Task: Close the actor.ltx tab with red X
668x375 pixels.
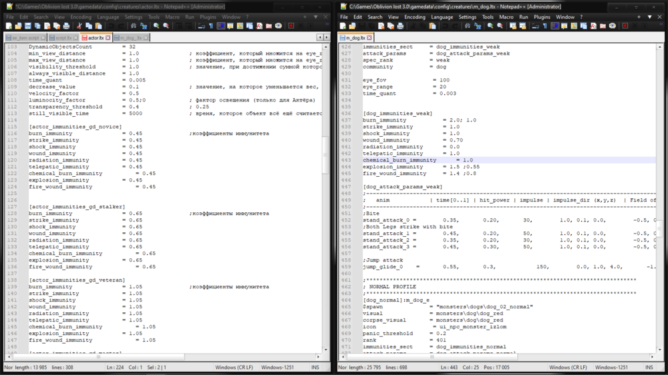Action: (108, 38)
